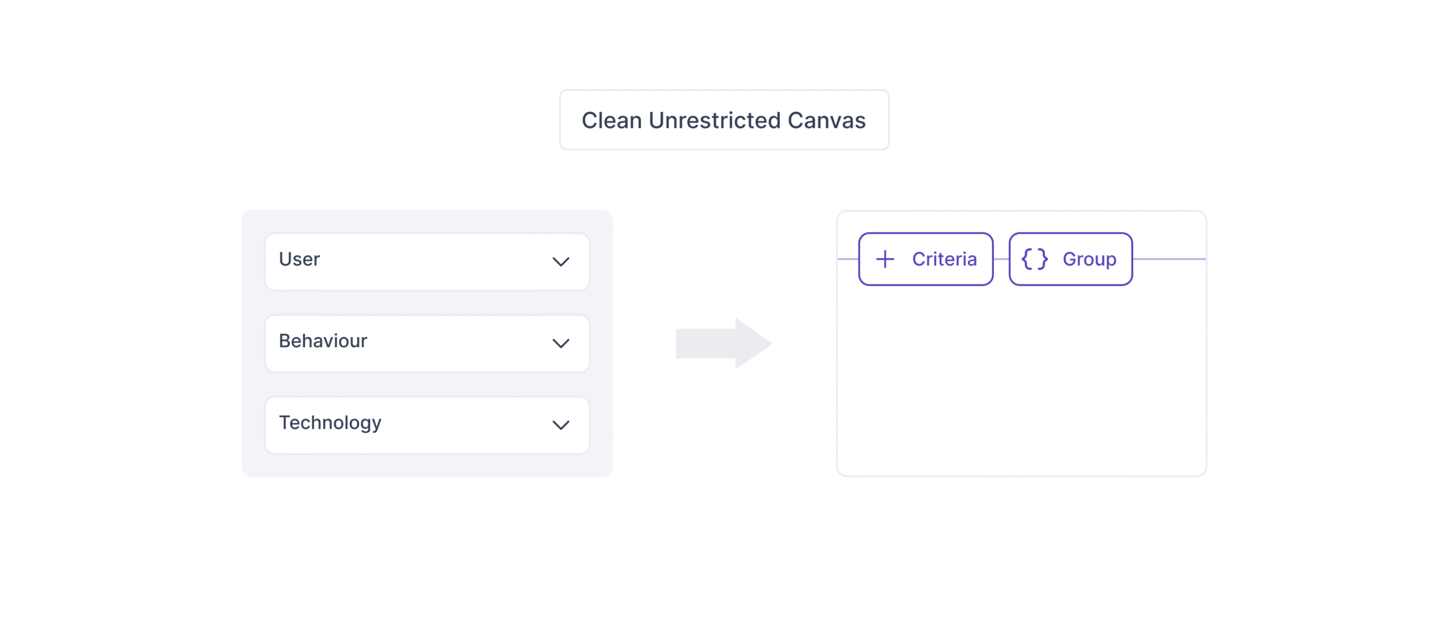Screen dimensions: 1449x624
Task: Click the chevron arrow on the Technology row
Action: [560, 425]
